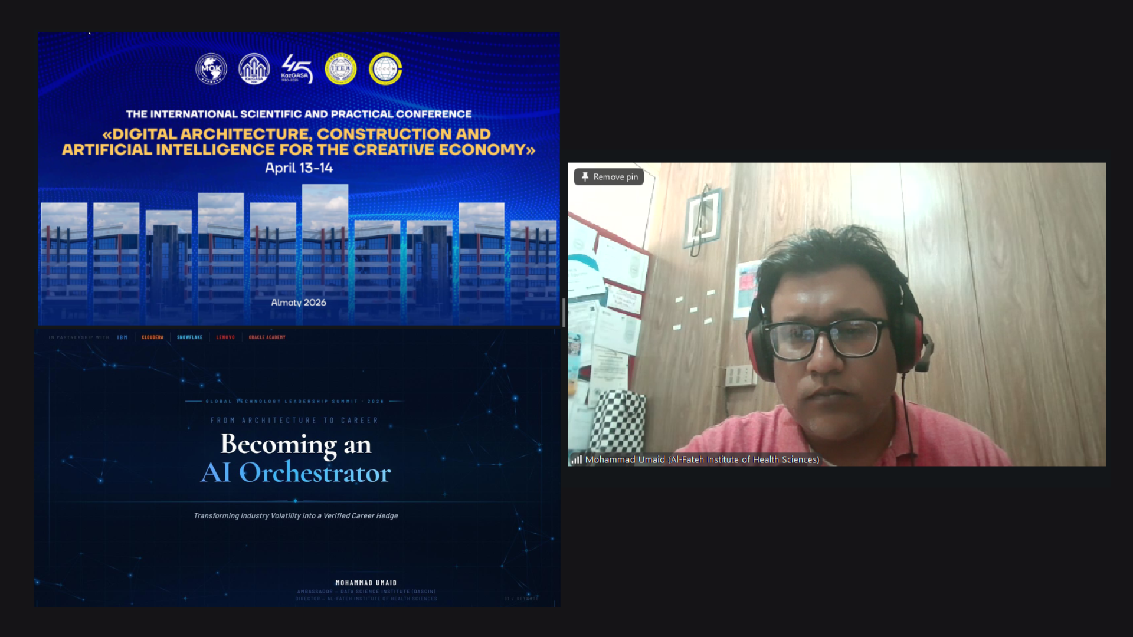Click the Mohammad Umaid participant name label
Image resolution: width=1133 pixels, height=637 pixels.
(702, 459)
